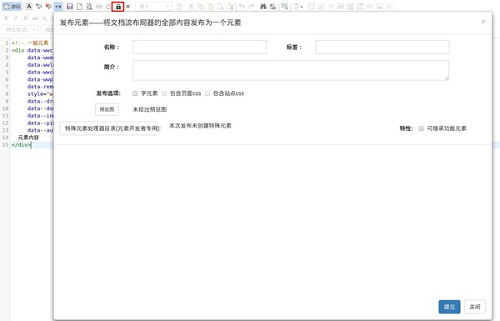Click the Italic I formatting icon
This screenshot has height=321, width=500.
point(16,18)
